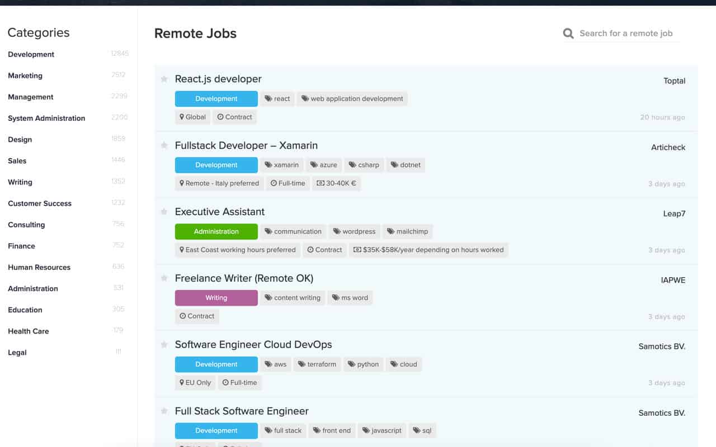The width and height of the screenshot is (716, 447).
Task: Click the remote job search input field
Action: coord(626,33)
